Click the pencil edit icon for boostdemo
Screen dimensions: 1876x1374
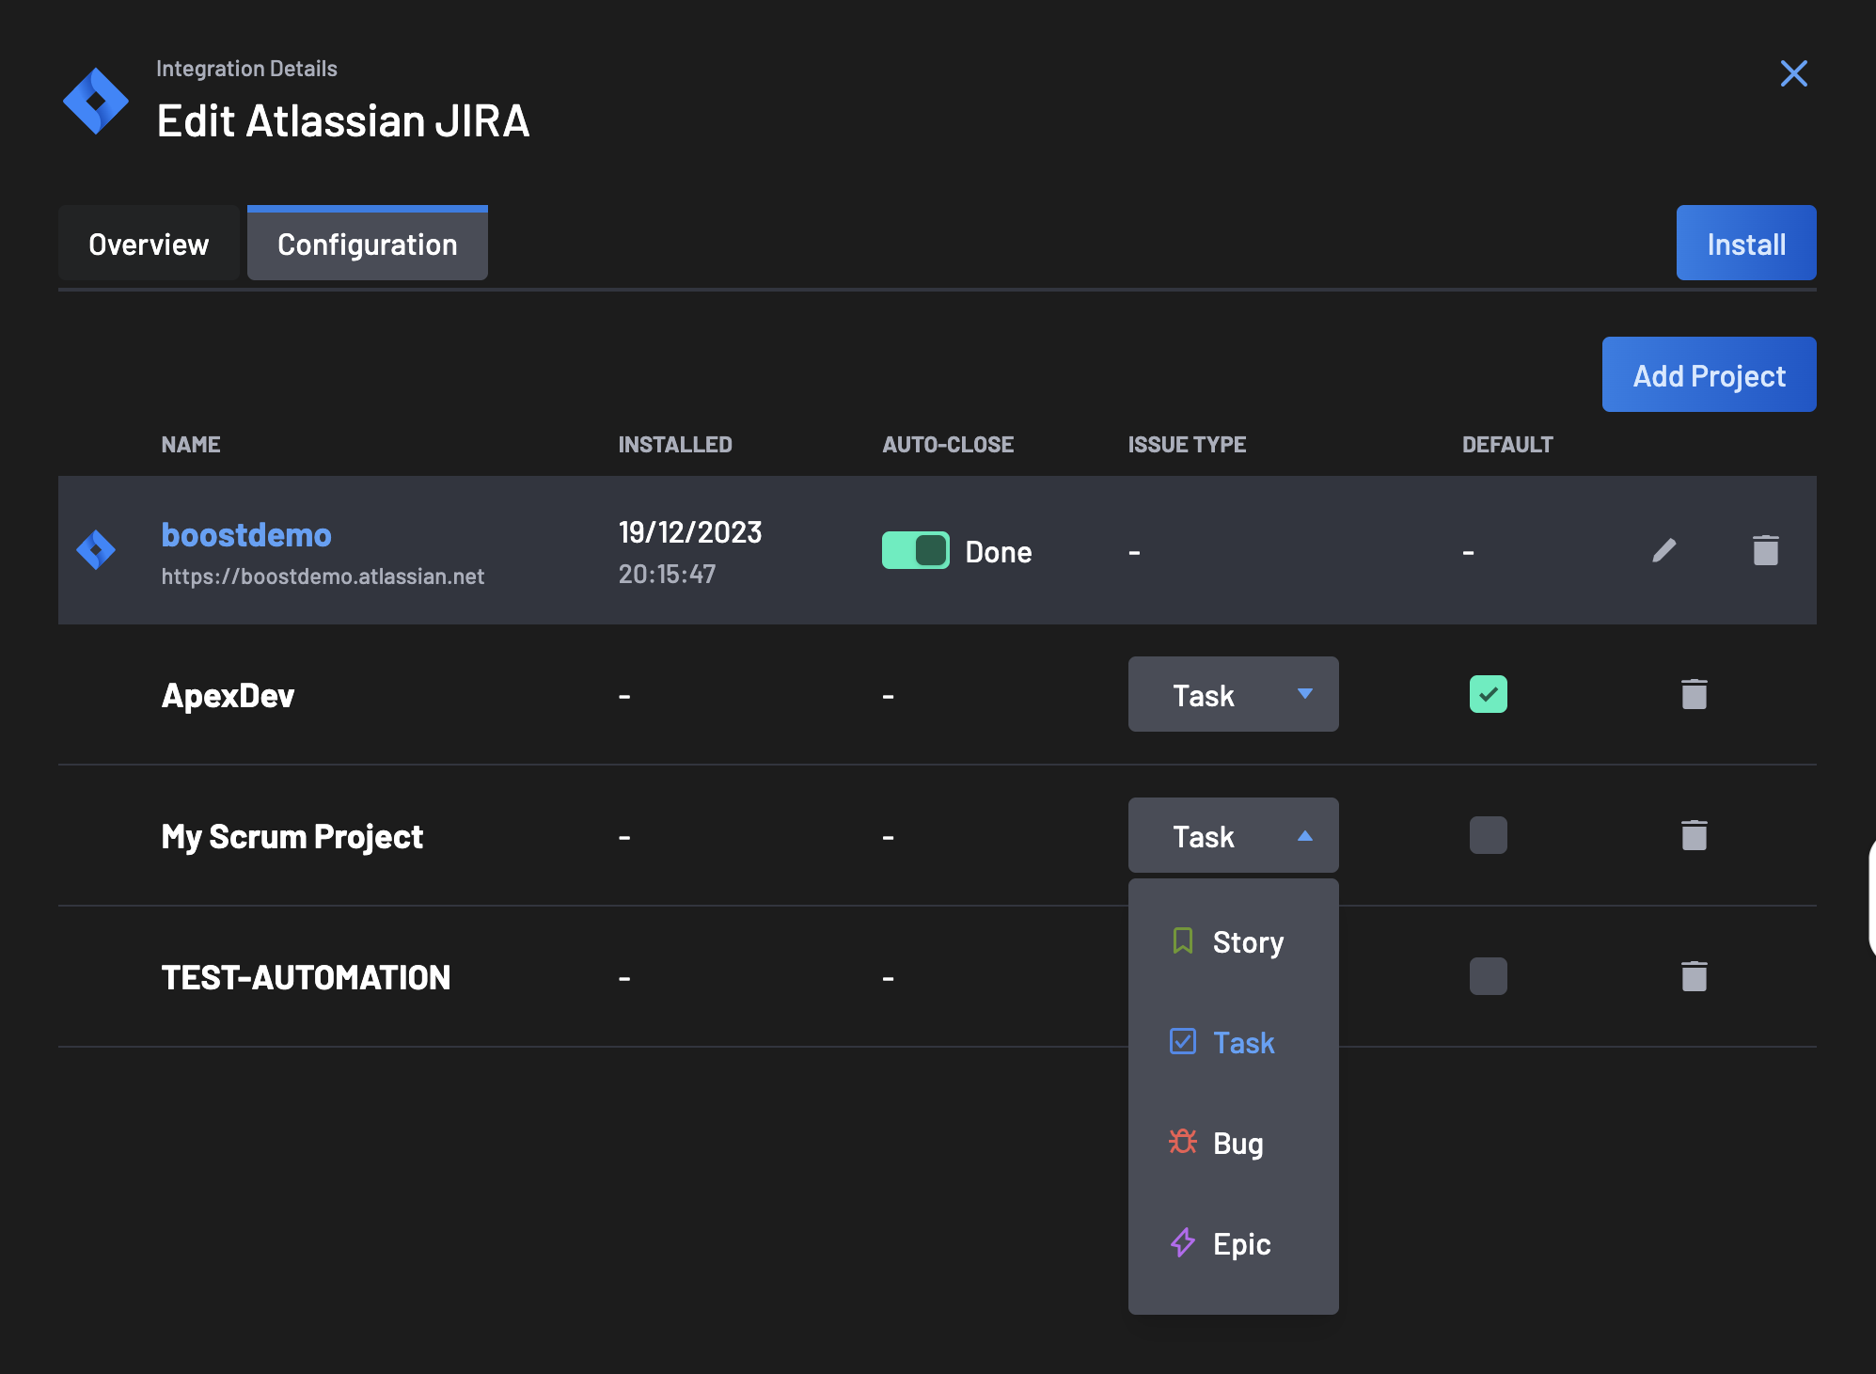coord(1663,550)
